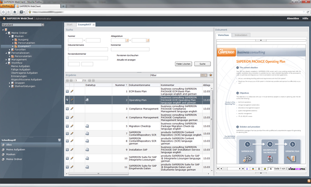Click the letter A text icon in viewer toolbar
This screenshot has width=311, height=187.
[x=271, y=169]
